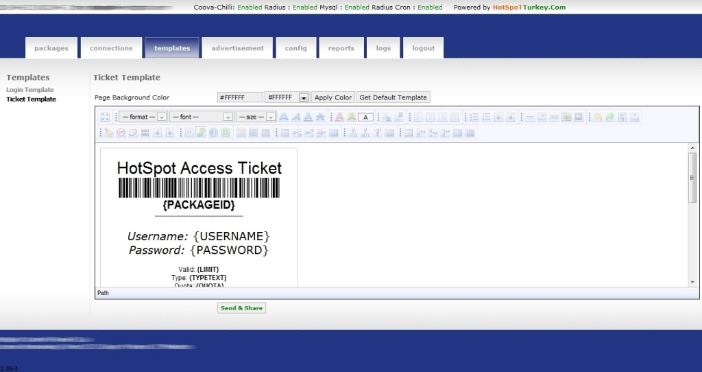The image size is (702, 372).
Task: Click the Apply Color button
Action: tap(333, 97)
